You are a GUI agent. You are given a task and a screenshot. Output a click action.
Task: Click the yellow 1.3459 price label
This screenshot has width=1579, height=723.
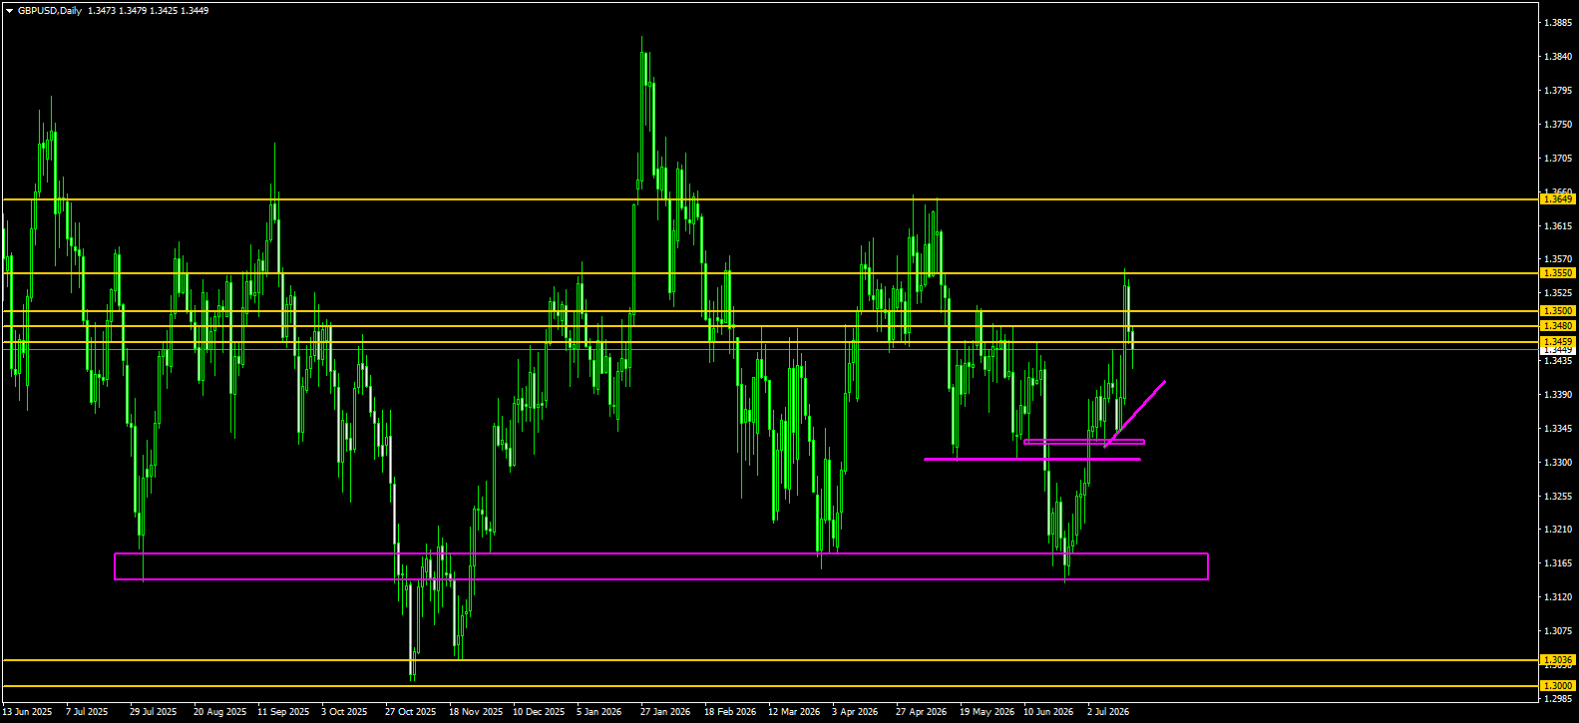1558,342
